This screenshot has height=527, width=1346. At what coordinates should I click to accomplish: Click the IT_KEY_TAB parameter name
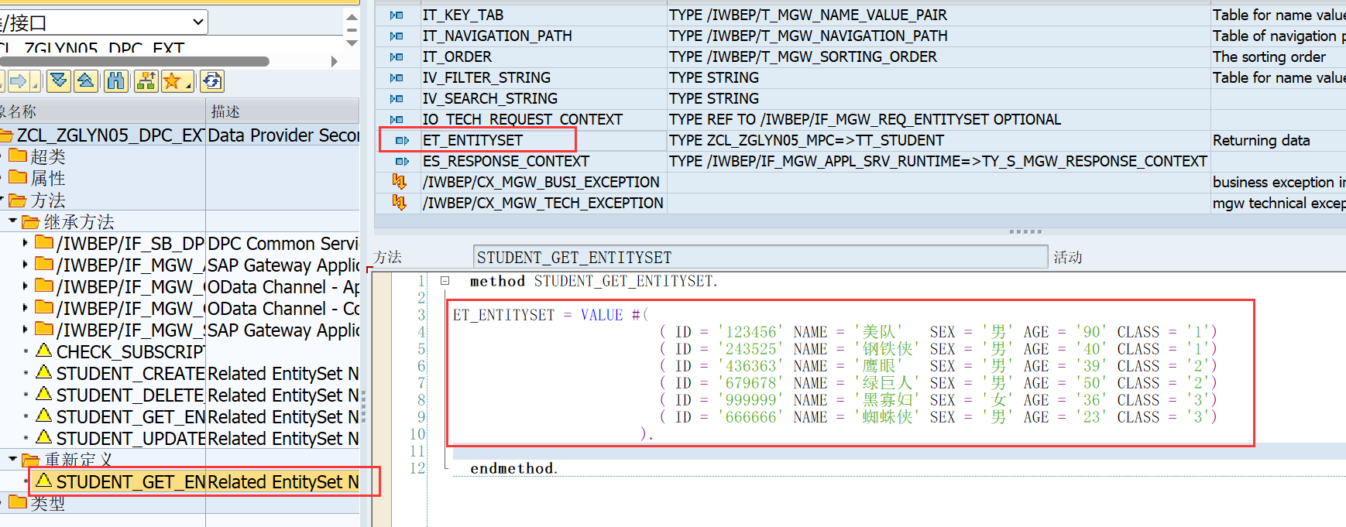(x=463, y=15)
